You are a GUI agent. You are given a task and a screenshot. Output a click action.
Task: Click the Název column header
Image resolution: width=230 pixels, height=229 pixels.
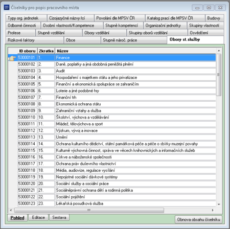pyautogui.click(x=135, y=51)
